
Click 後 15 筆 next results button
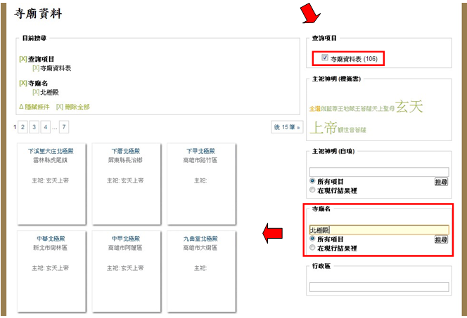(286, 127)
